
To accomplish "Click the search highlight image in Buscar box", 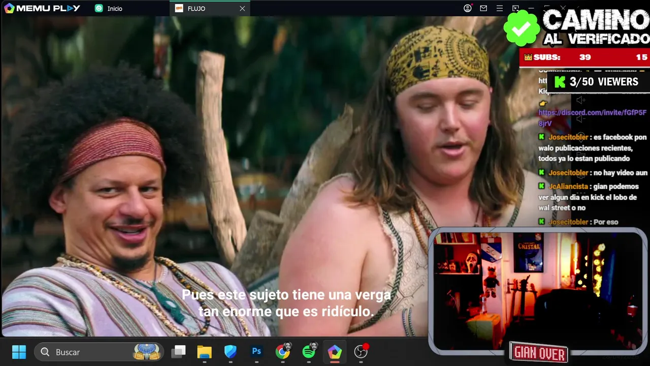I will (x=147, y=352).
